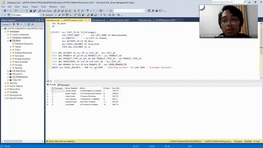
Task: Open the Connect dropdown in Object Explorer
Action: point(7,25)
